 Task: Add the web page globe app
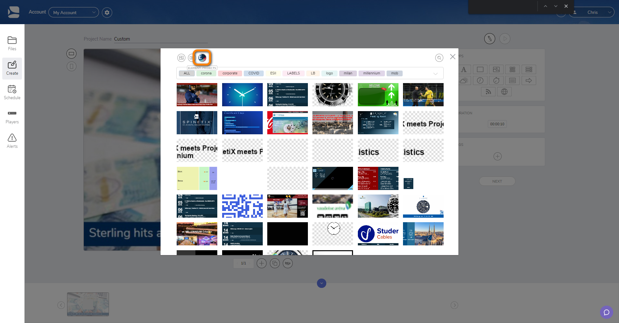click(505, 92)
